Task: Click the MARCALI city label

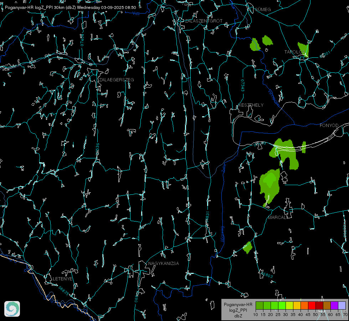Action: (x=278, y=218)
